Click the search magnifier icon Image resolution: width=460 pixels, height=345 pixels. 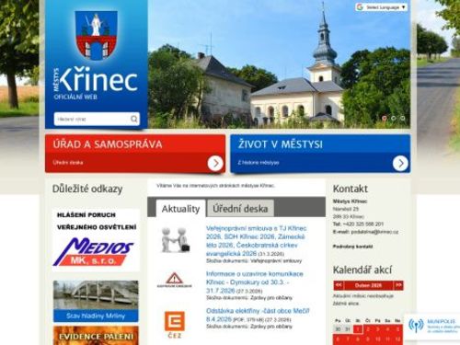click(x=134, y=119)
